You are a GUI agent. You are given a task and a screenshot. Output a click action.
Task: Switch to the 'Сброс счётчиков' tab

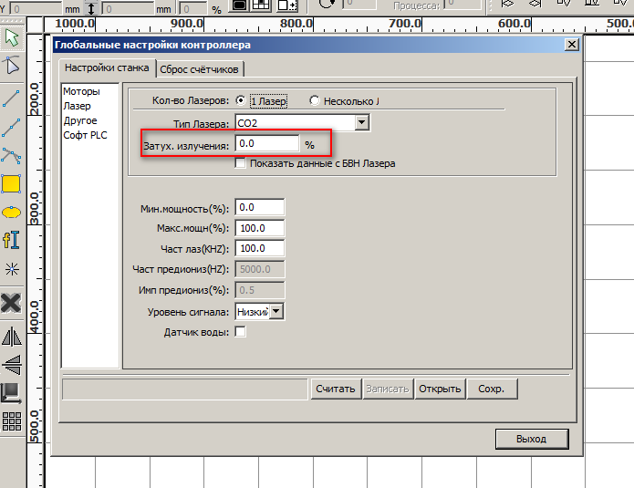200,68
